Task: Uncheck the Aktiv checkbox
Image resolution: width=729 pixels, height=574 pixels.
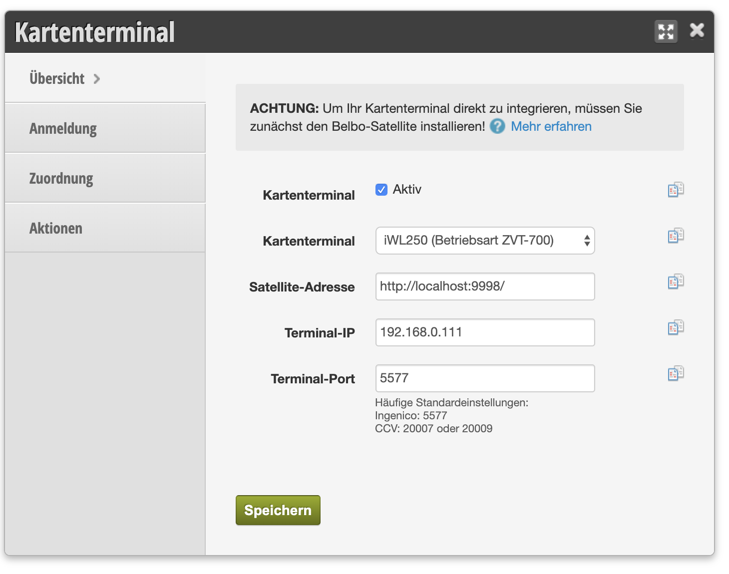Action: click(x=381, y=190)
